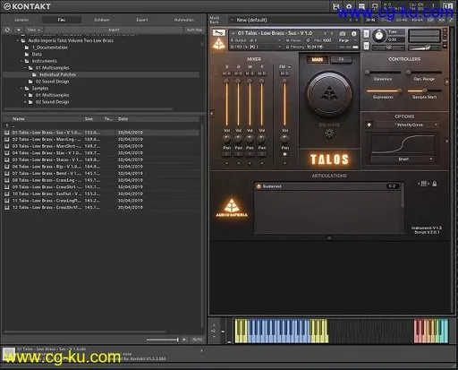Solo the instrument with S button
Viewport: 458px width, 370px height.
tap(367, 33)
